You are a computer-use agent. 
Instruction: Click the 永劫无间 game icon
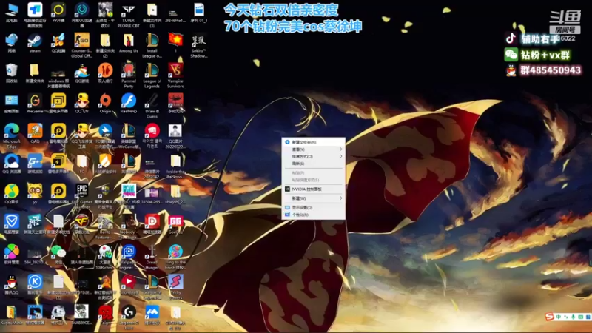(x=175, y=104)
